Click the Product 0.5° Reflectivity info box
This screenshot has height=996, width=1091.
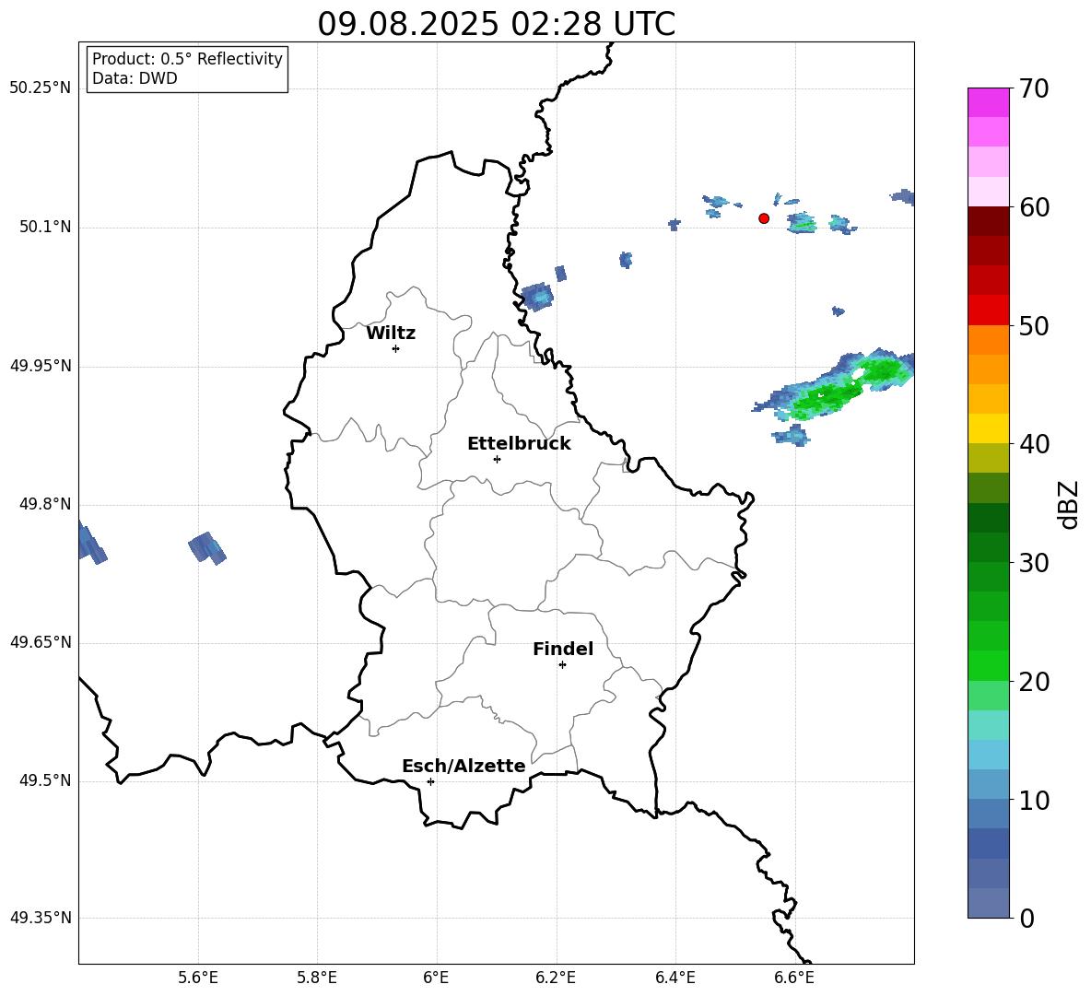coord(187,69)
